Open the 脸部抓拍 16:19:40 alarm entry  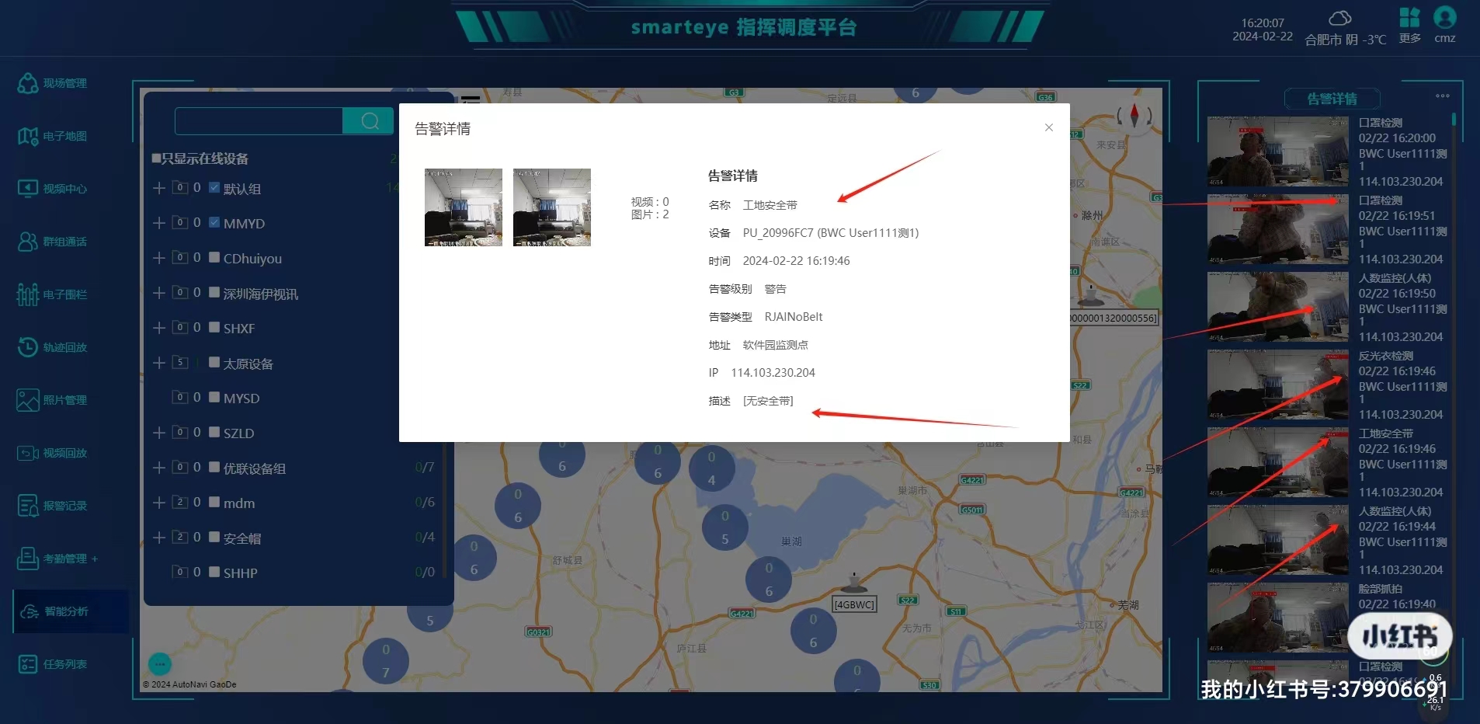click(x=1329, y=618)
